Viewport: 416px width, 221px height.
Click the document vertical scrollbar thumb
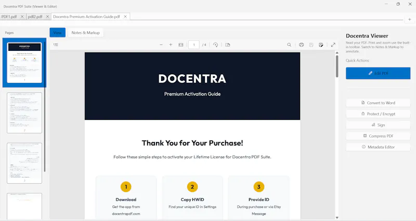tap(337, 66)
